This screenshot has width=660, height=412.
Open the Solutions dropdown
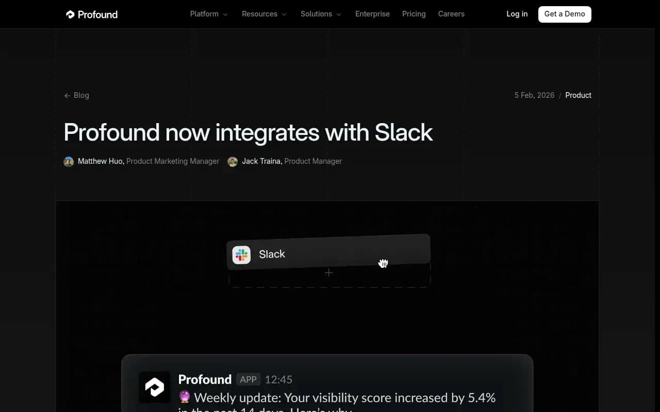point(321,14)
